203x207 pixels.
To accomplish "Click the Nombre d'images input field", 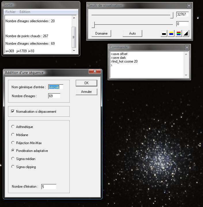I will [54, 96].
